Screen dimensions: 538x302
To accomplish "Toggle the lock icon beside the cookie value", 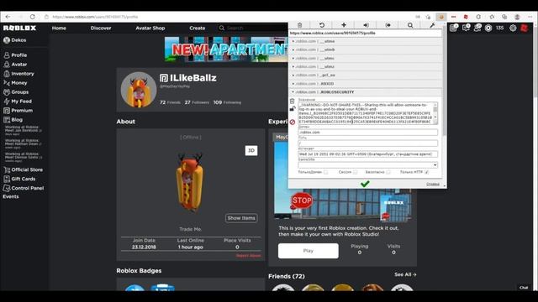I will 292,109.
